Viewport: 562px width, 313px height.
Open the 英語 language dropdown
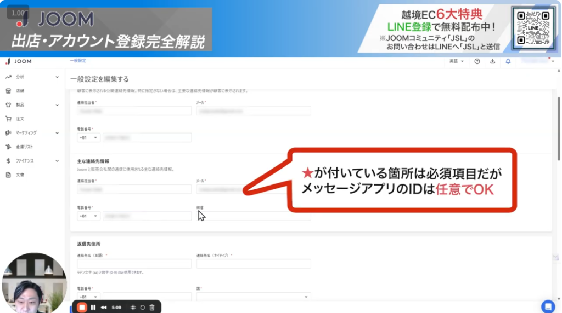click(457, 61)
